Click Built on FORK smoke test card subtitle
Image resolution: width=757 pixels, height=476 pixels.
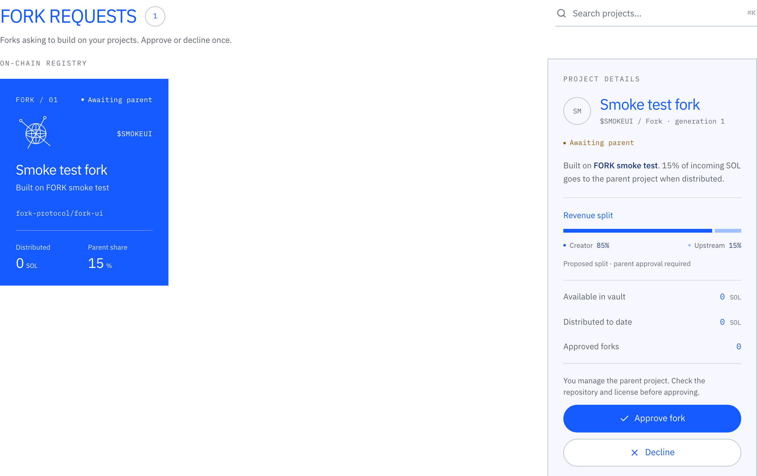tap(62, 188)
